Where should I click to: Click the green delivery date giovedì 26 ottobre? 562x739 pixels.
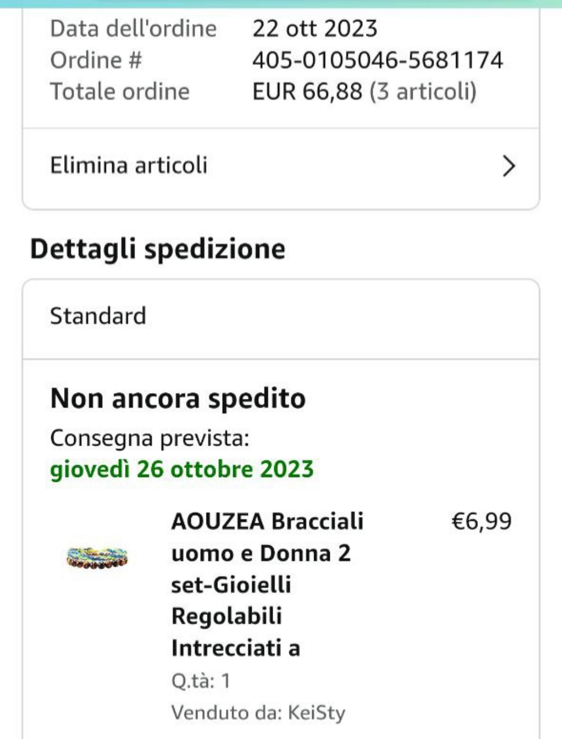(182, 469)
